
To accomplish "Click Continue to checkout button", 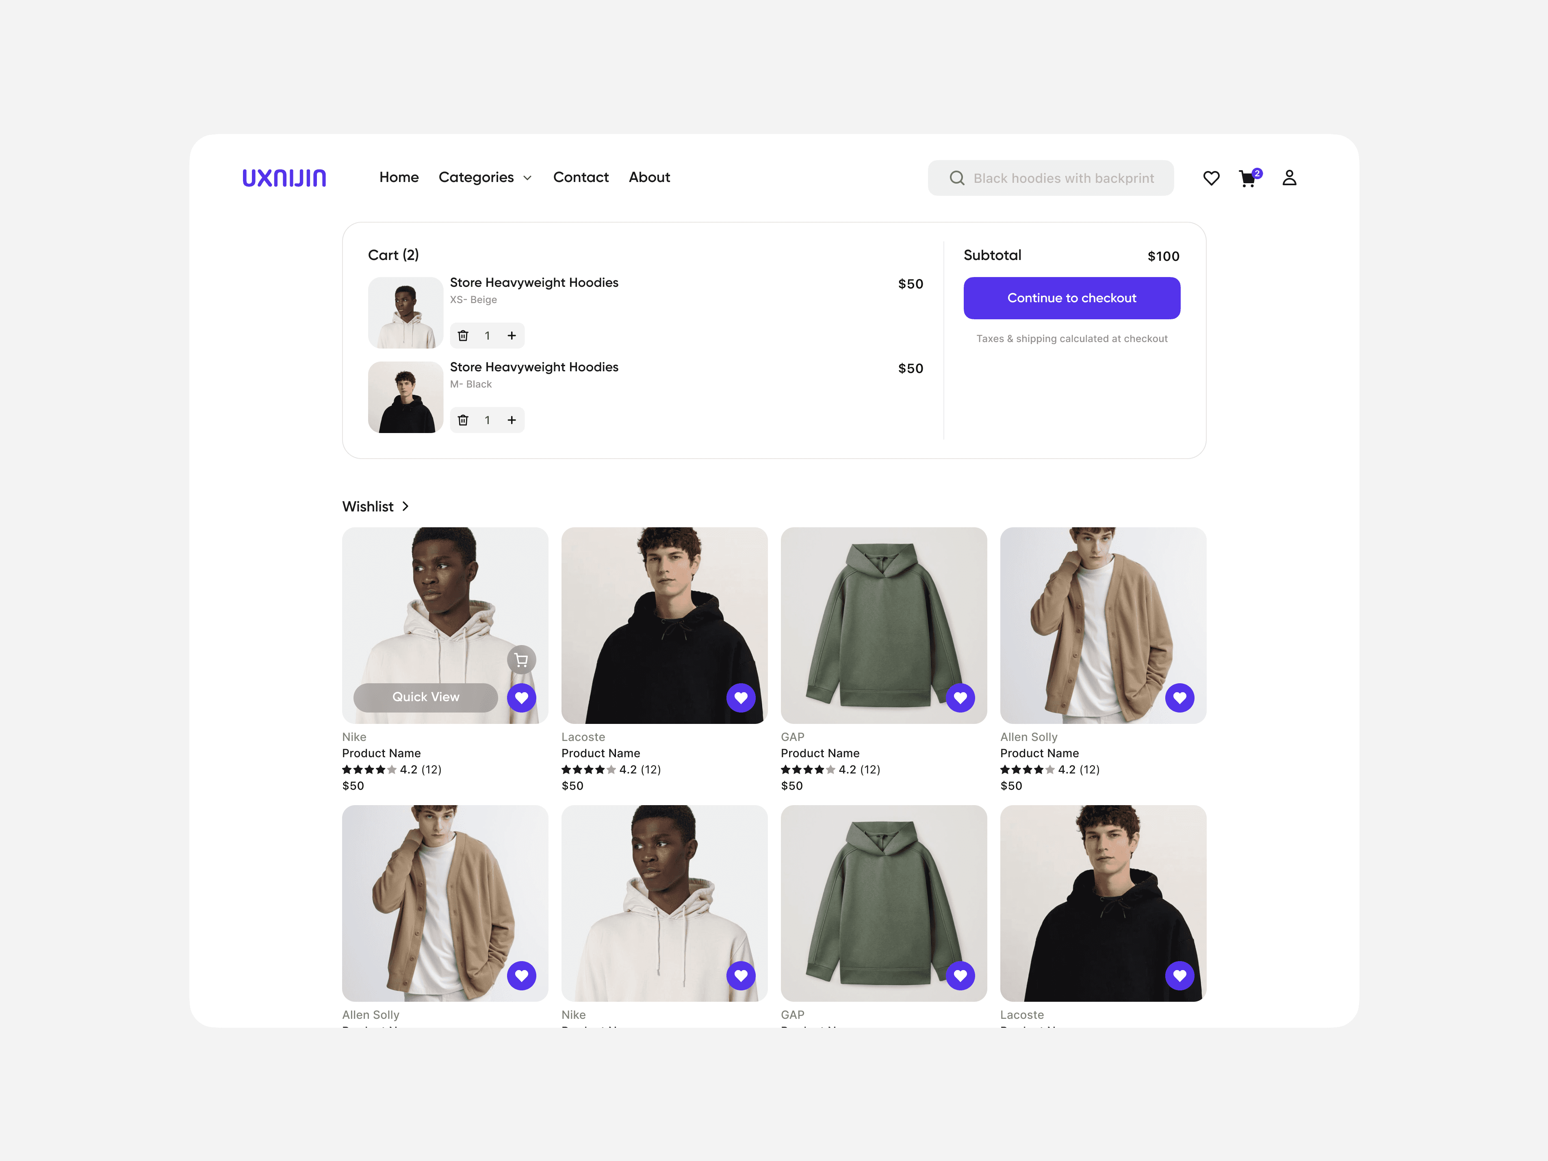I will point(1071,298).
